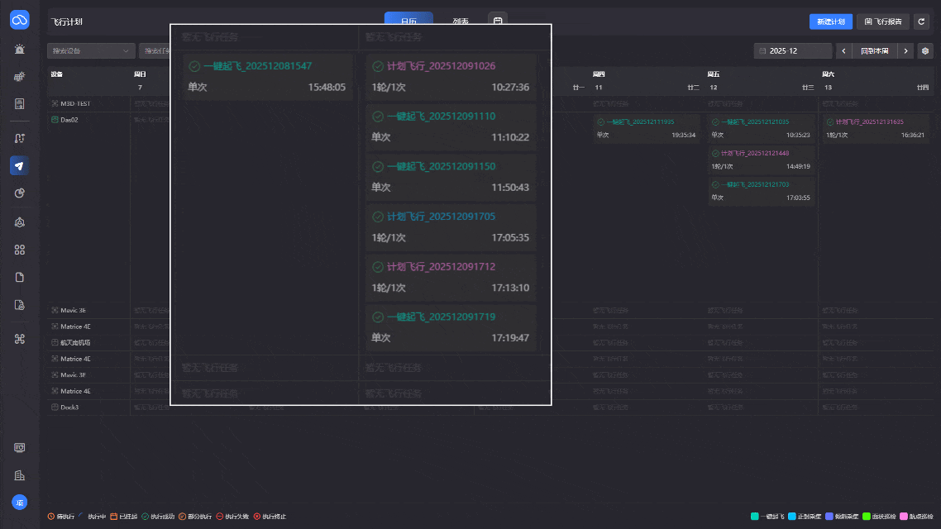Click the refresh icon button at top right
The image size is (941, 529).
click(x=921, y=21)
